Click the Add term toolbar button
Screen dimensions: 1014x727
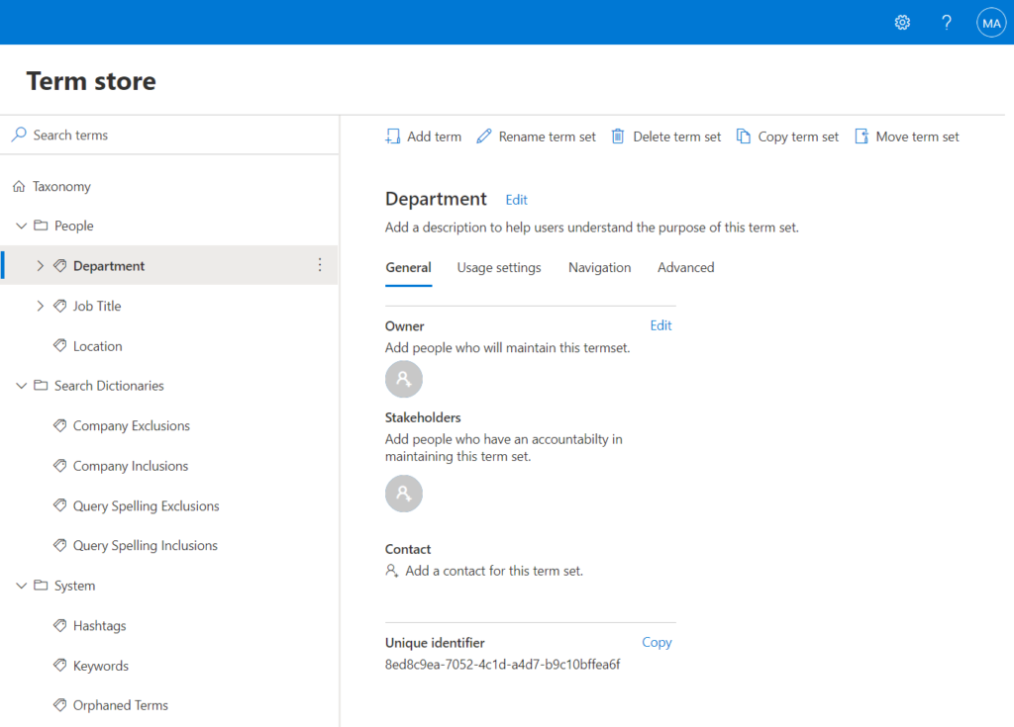coord(424,136)
